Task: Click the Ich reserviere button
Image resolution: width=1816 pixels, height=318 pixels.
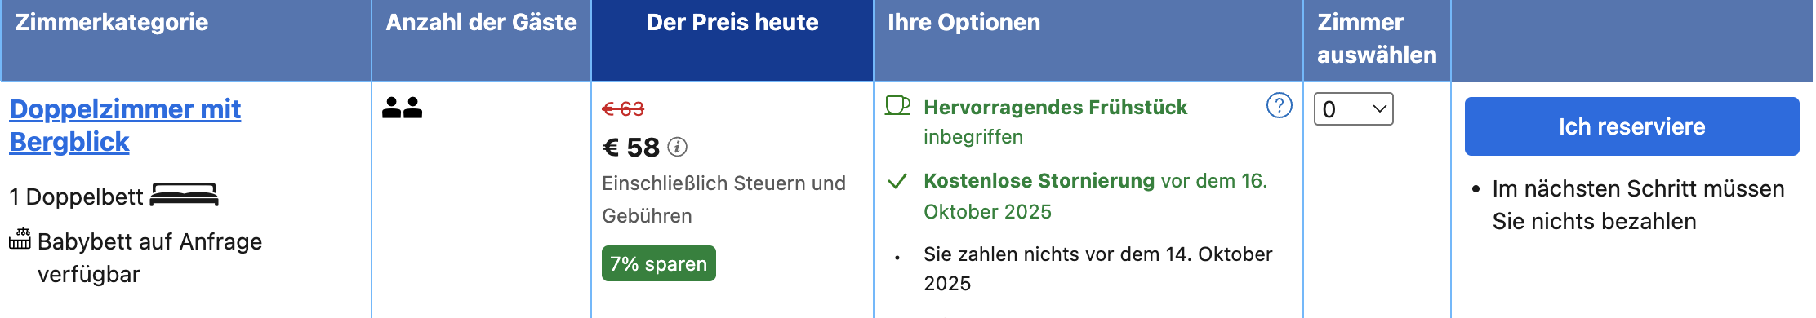Action: pyautogui.click(x=1631, y=126)
